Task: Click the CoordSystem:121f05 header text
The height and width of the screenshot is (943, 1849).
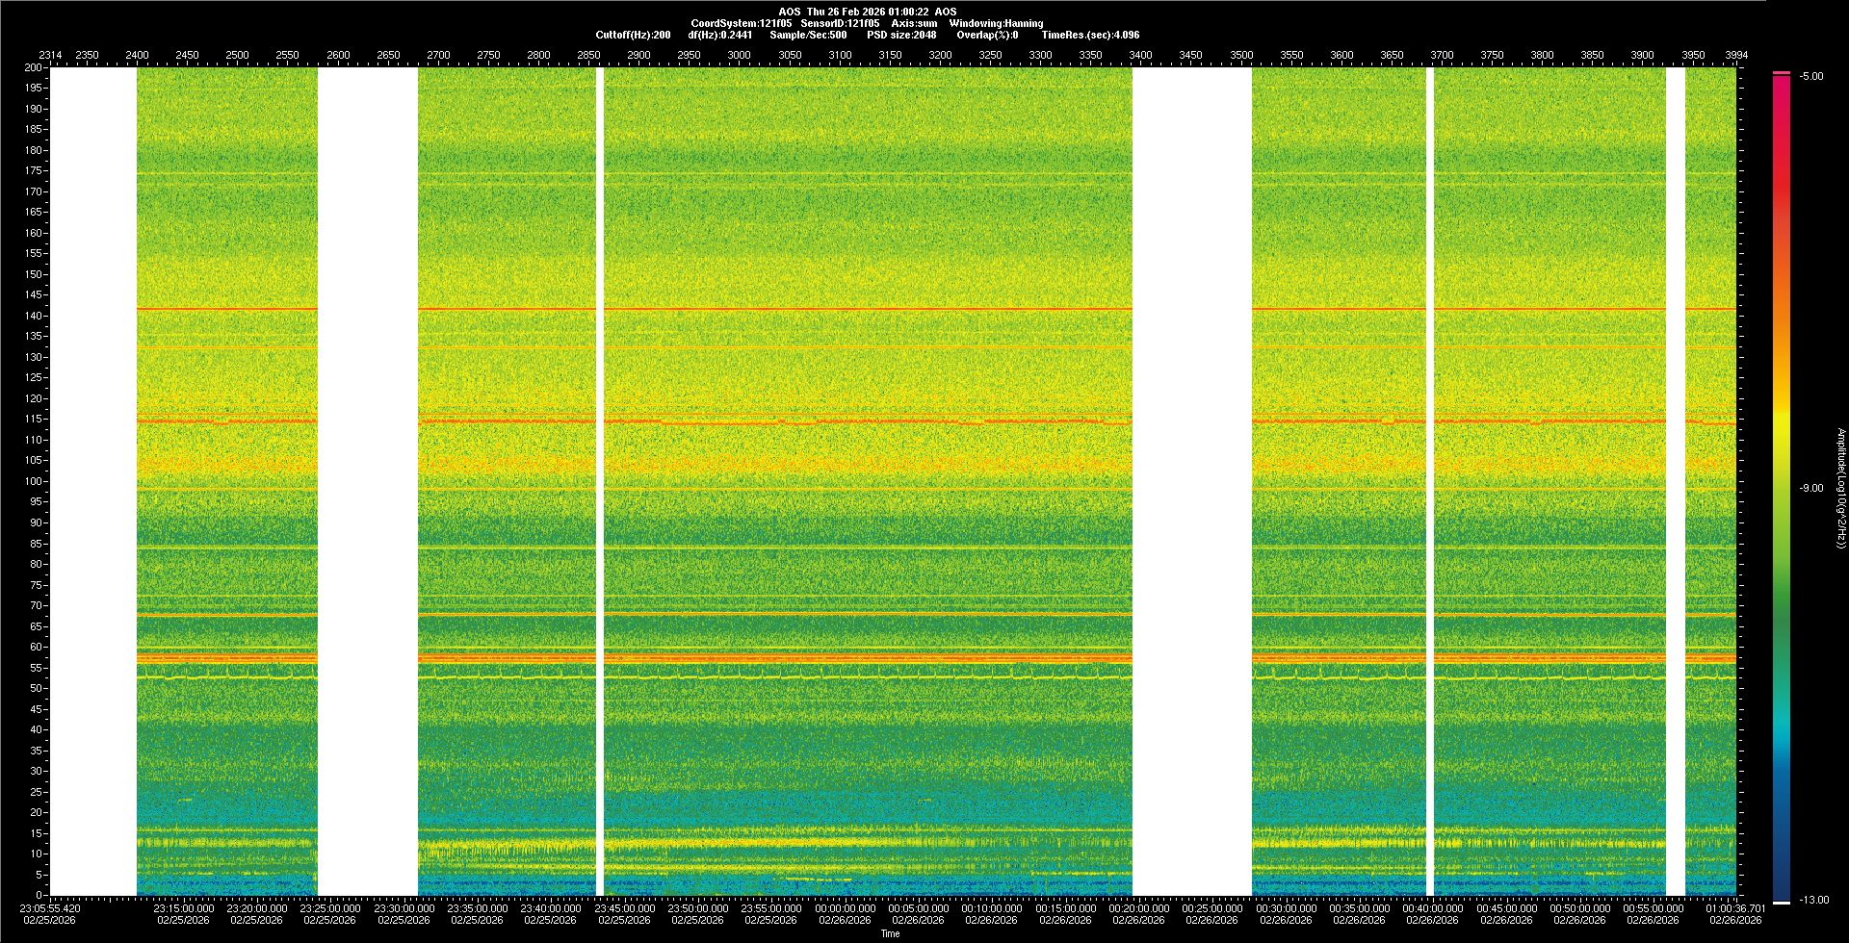Action: [x=741, y=23]
